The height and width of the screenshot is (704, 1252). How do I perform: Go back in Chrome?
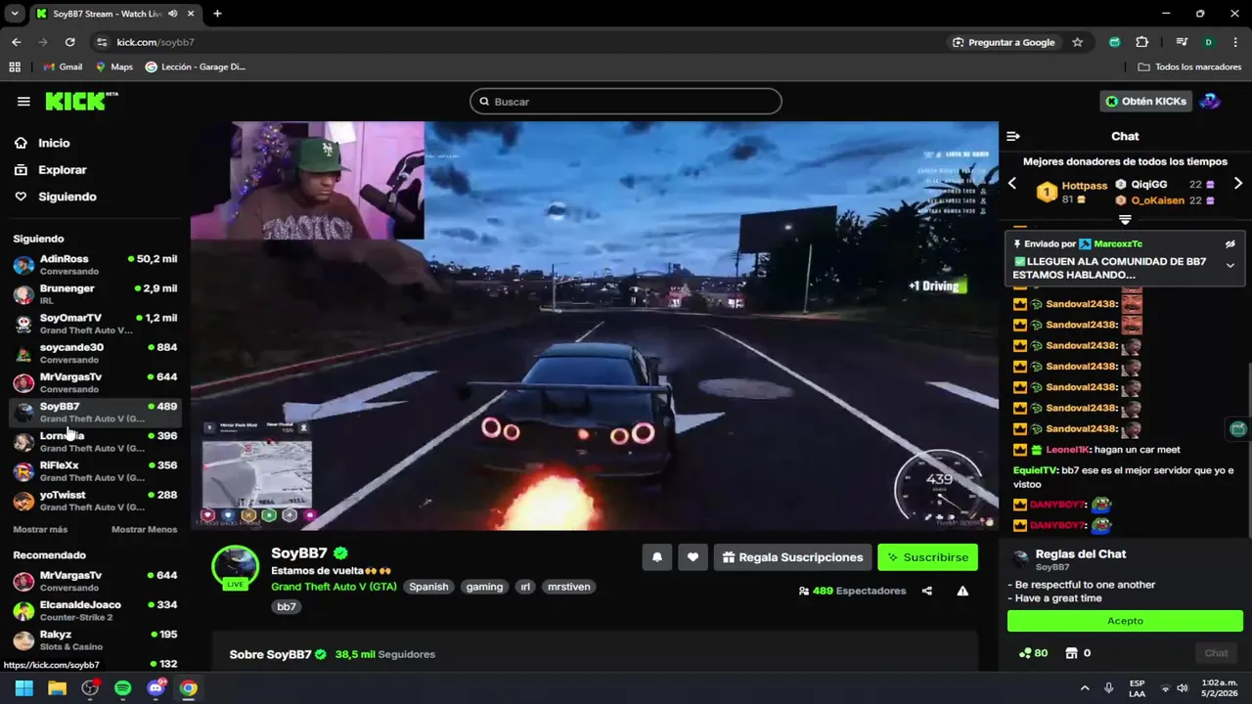16,42
